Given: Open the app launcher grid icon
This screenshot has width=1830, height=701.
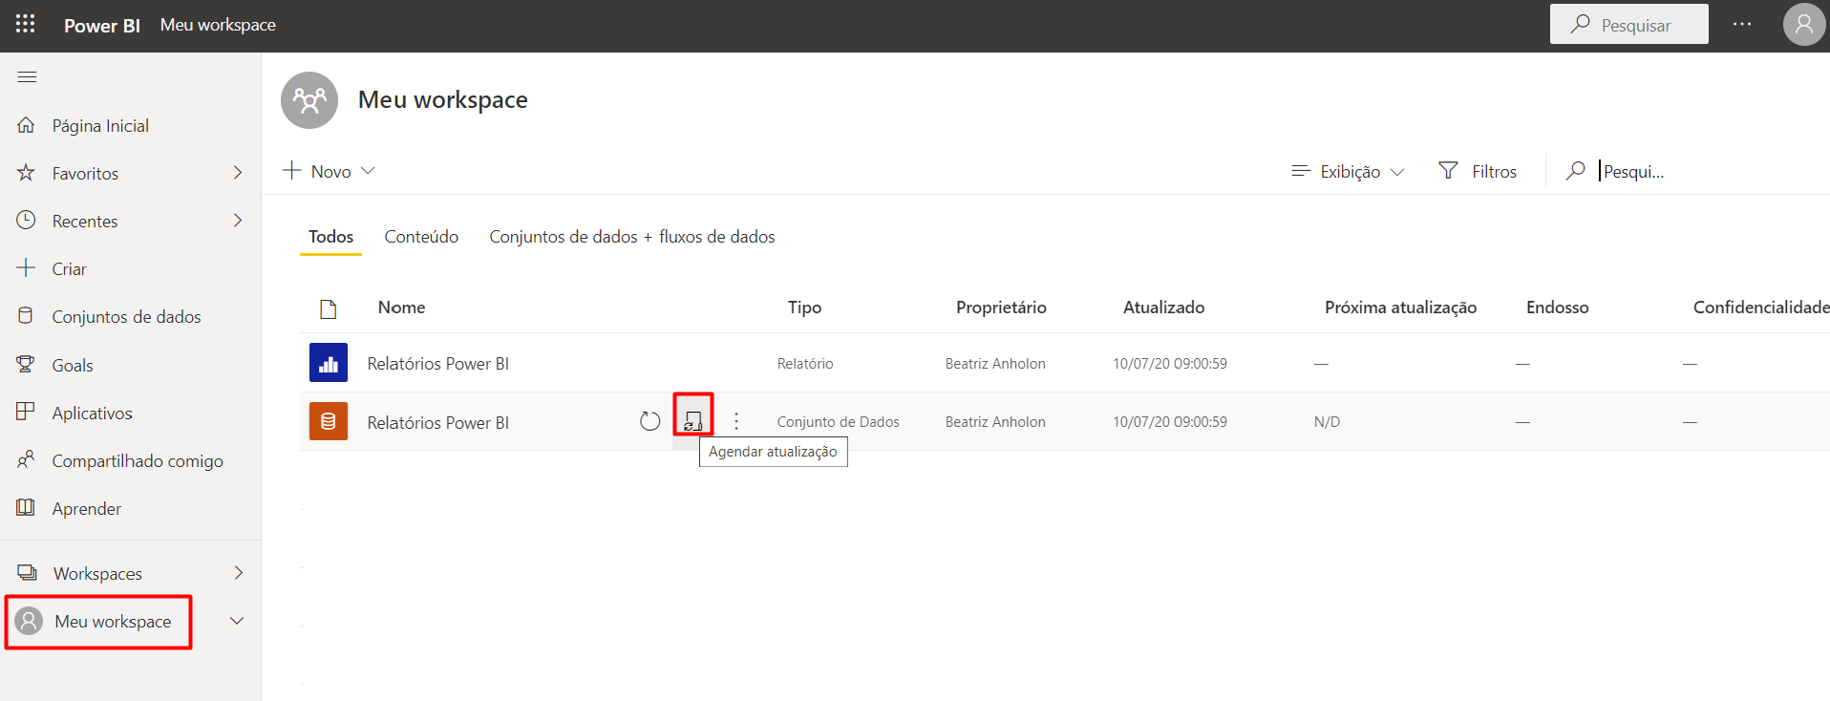Looking at the screenshot, I should (26, 24).
